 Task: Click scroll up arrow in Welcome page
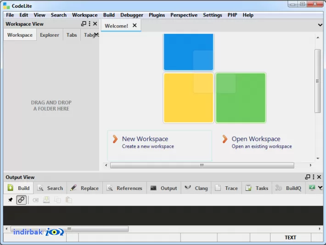[x=318, y=38]
